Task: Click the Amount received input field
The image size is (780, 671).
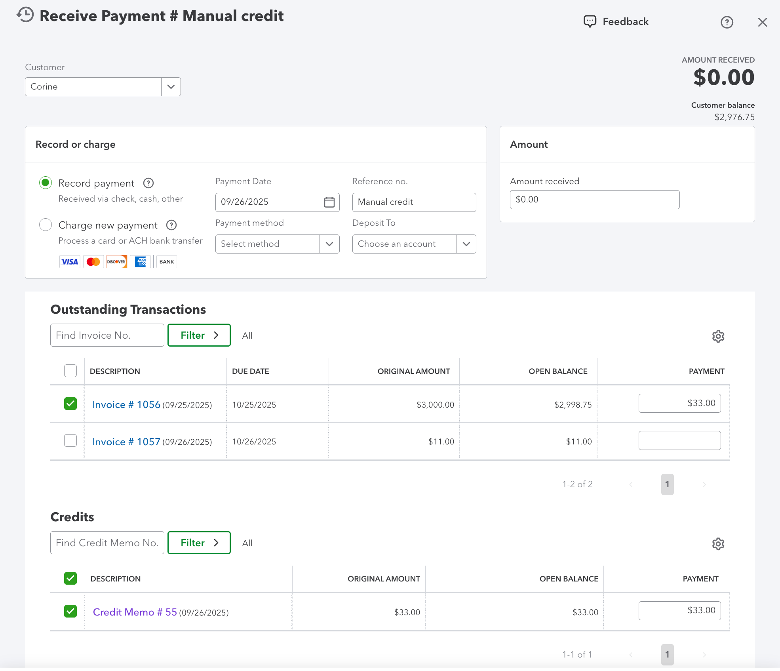Action: tap(594, 200)
